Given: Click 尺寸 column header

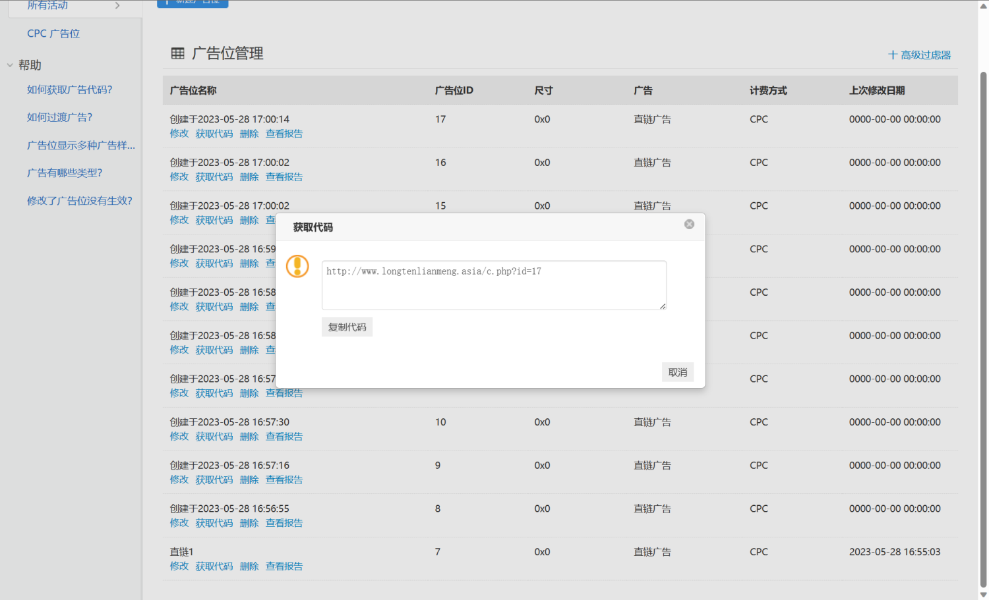Looking at the screenshot, I should coord(544,90).
